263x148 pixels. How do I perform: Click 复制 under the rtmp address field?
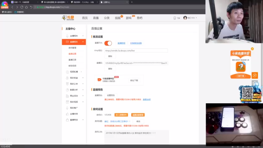pos(110,56)
